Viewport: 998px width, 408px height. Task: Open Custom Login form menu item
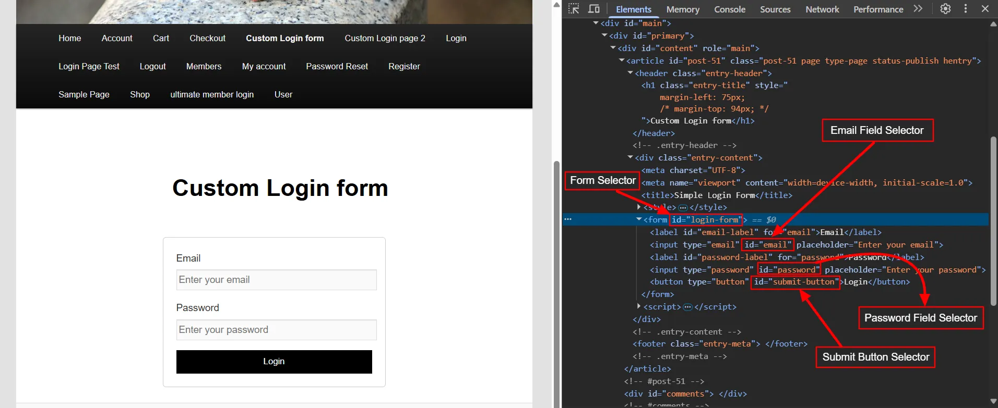click(x=285, y=38)
